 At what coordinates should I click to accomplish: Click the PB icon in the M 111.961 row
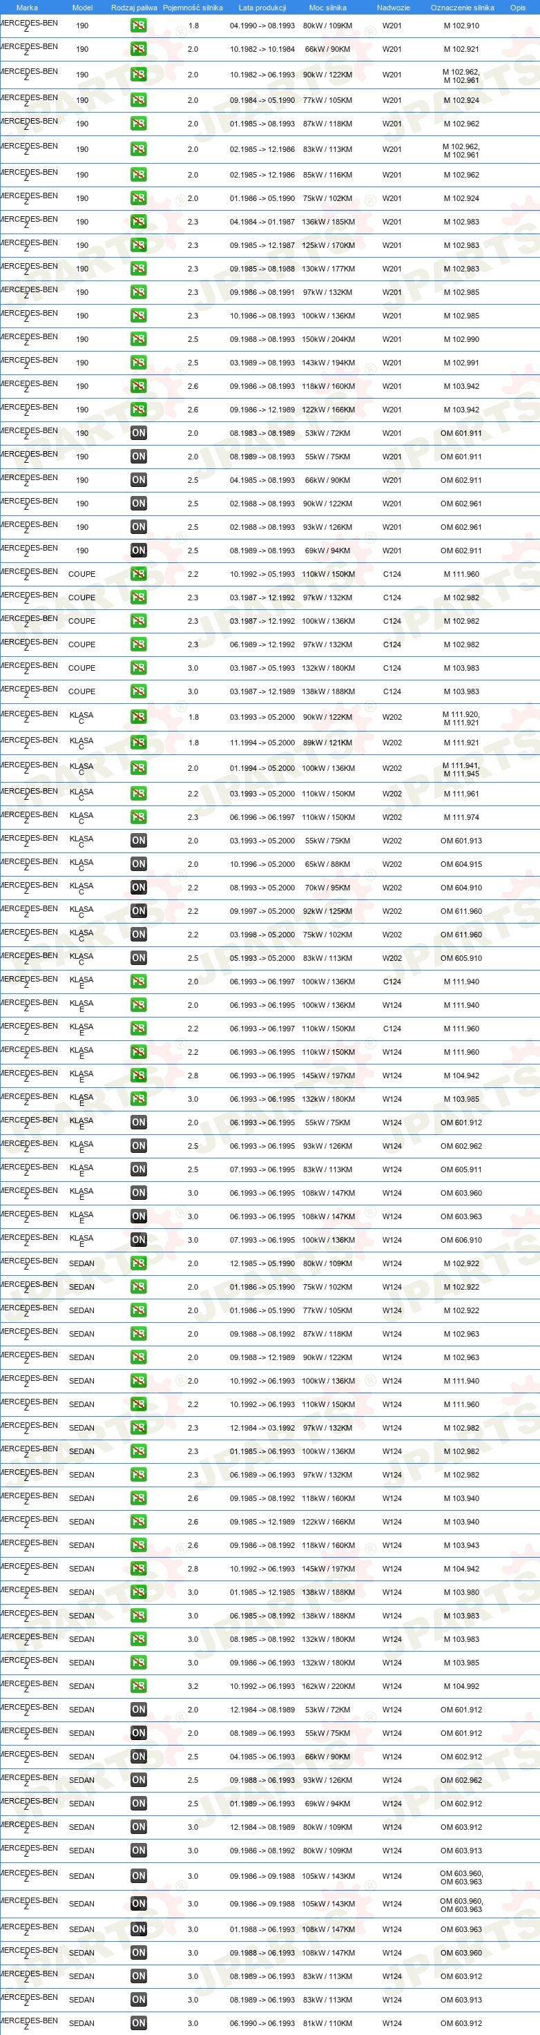[x=138, y=794]
